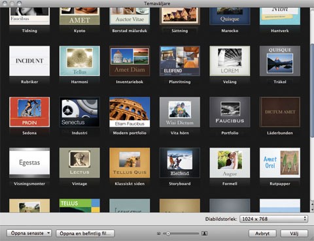Click the Diabildstorlek label
The width and height of the screenshot is (314, 241).
coord(221,219)
